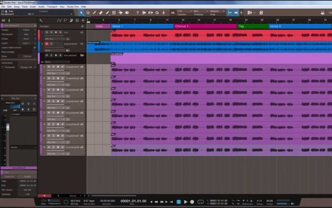Open input dropdown on Vox track
332x208 pixels.
[55, 39]
